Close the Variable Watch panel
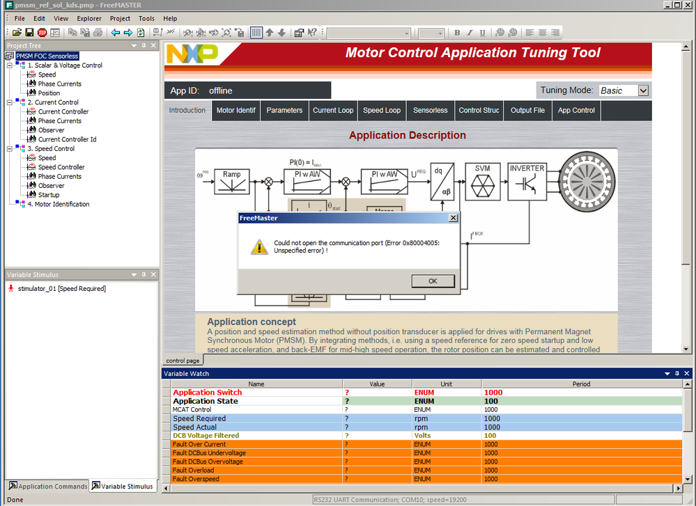Image resolution: width=696 pixels, height=506 pixels. (x=687, y=373)
